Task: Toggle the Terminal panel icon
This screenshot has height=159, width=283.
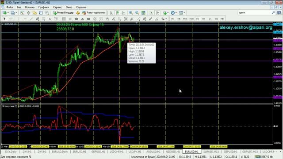Action: 41,13
